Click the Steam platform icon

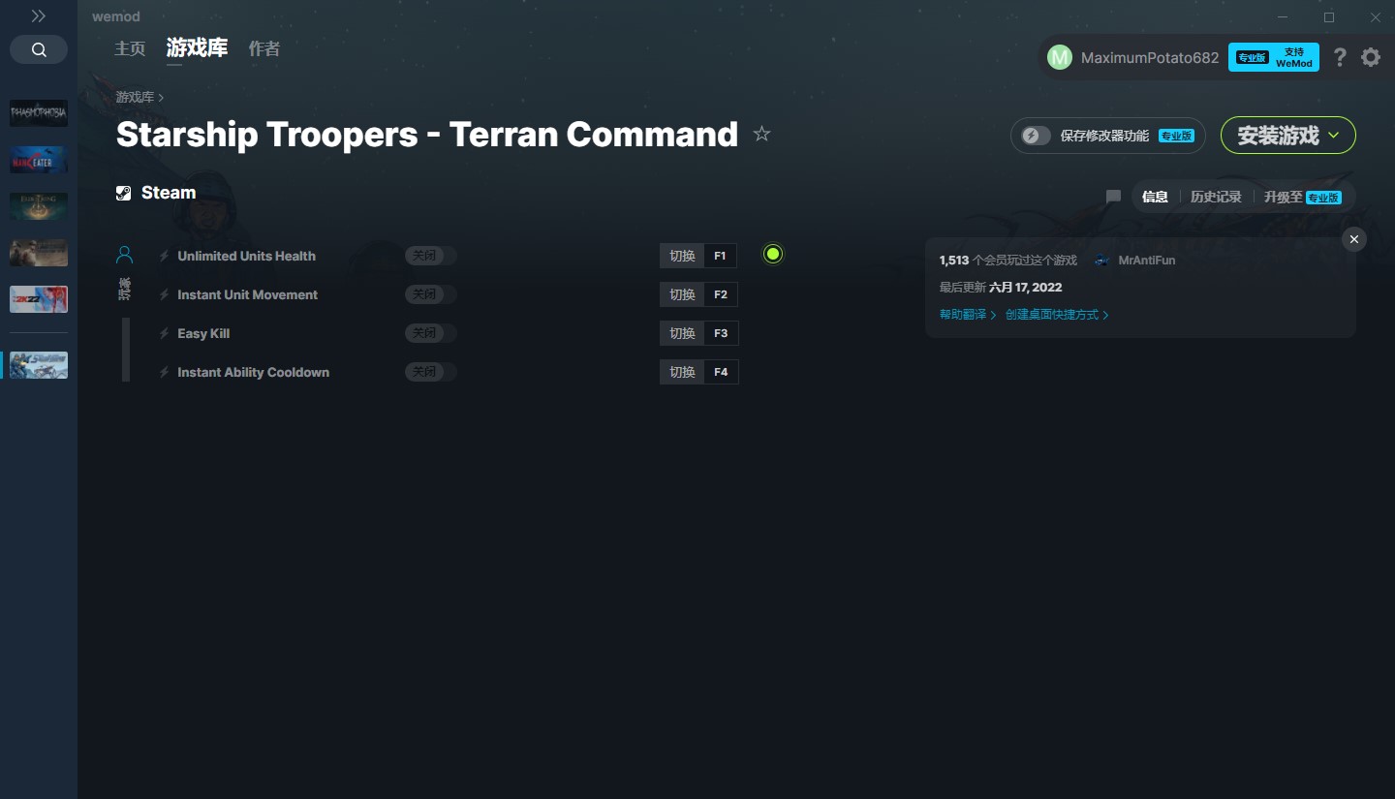click(x=123, y=193)
